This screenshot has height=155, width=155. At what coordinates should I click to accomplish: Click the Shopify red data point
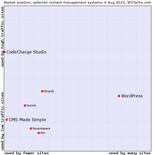coord(42,91)
